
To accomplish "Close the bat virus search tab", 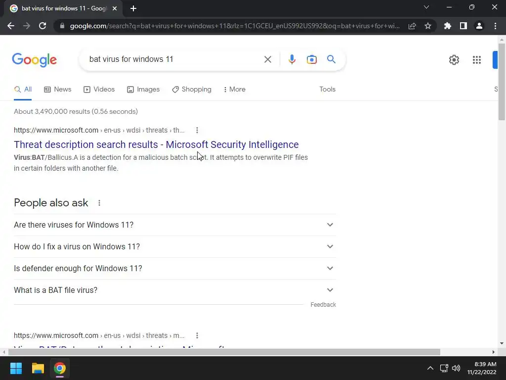I will pyautogui.click(x=115, y=8).
